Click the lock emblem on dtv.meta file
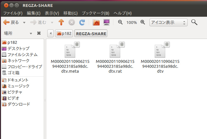207x139 pixels. point(77,44)
